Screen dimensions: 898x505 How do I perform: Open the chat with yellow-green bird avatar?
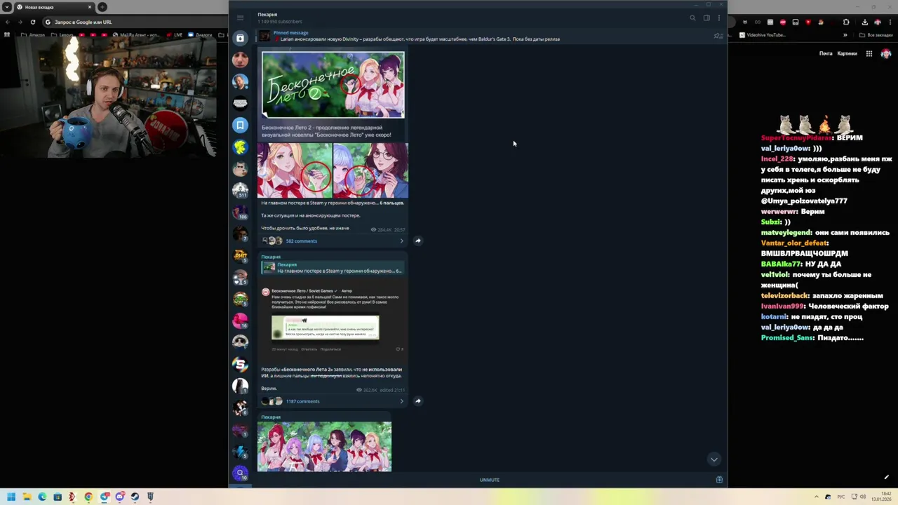point(240,147)
